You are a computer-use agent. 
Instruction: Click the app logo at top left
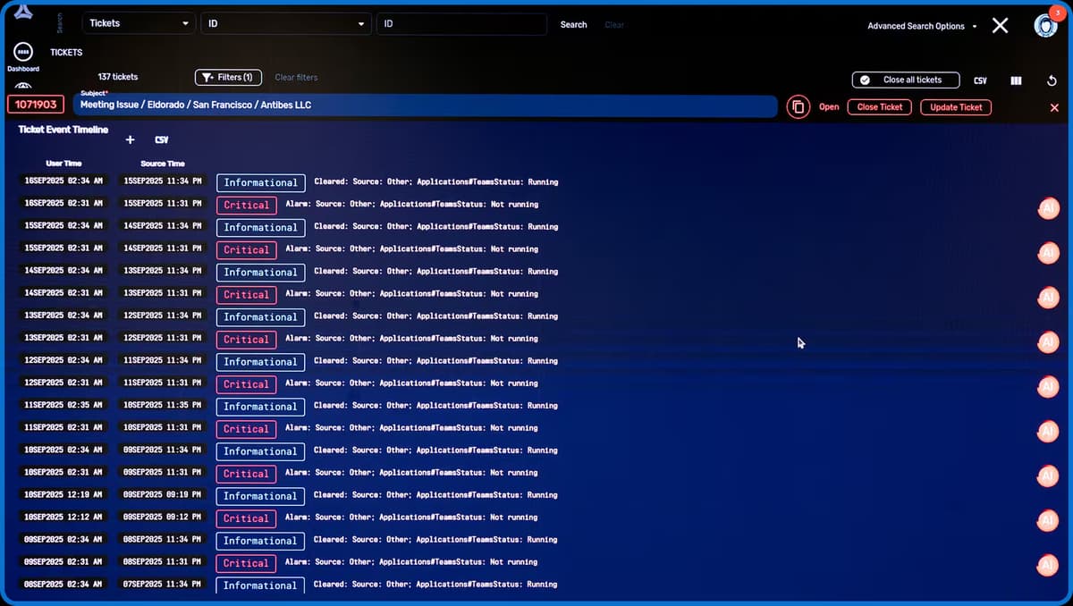24,13
